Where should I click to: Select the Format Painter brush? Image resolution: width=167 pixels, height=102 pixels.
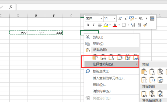tap(145, 25)
